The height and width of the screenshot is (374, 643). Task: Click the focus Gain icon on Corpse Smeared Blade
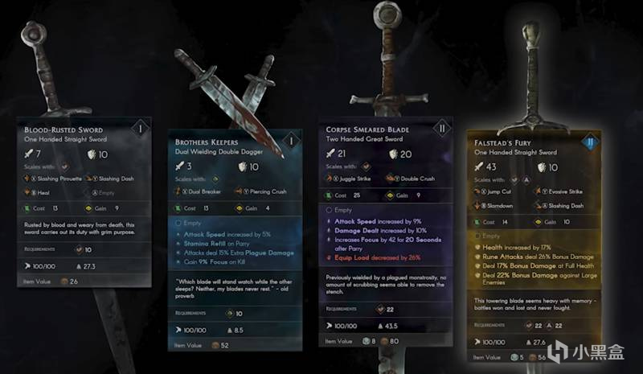point(390,195)
